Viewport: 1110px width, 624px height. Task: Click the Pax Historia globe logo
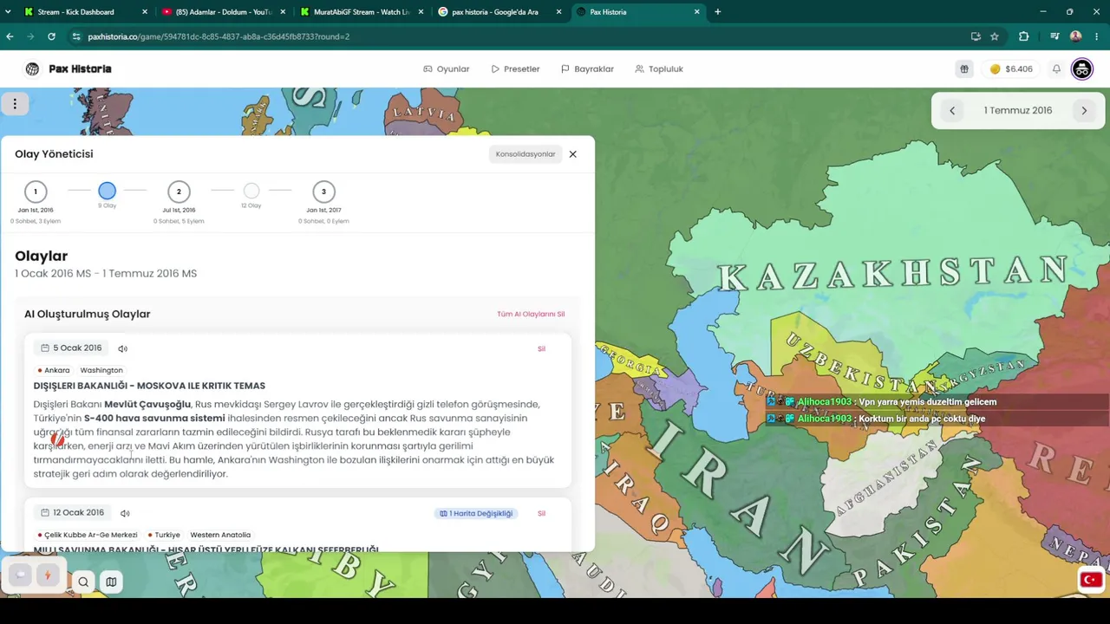32,69
